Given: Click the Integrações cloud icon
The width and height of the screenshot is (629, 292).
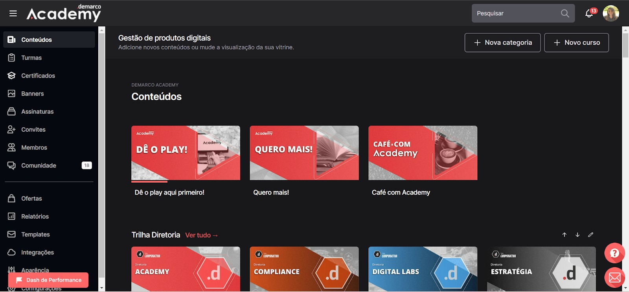Looking at the screenshot, I should tap(11, 252).
